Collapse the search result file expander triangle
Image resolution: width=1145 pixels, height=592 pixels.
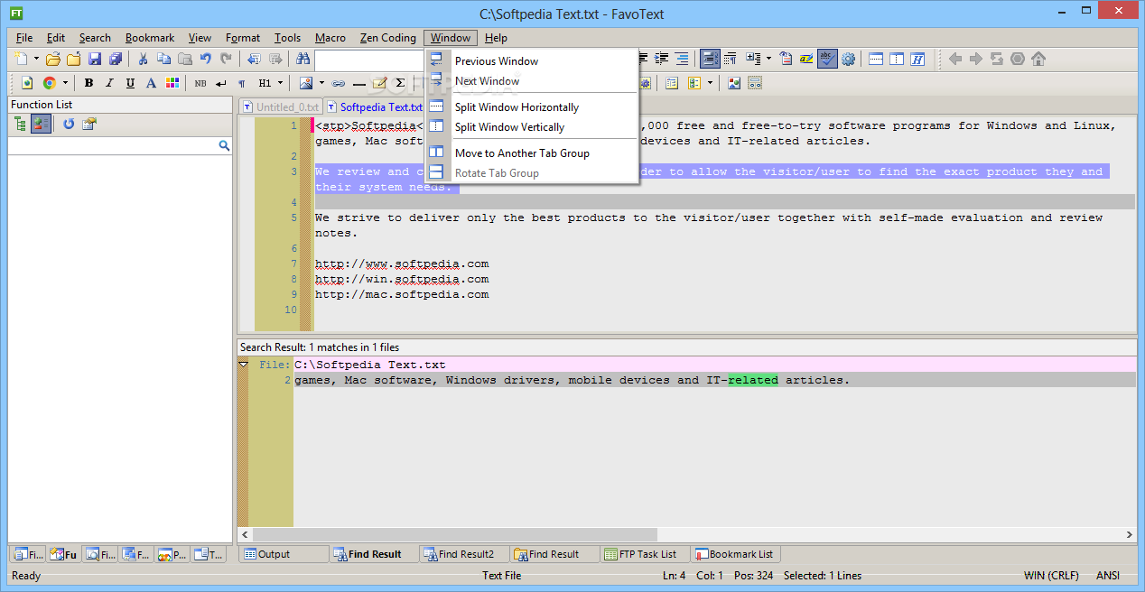coord(243,365)
